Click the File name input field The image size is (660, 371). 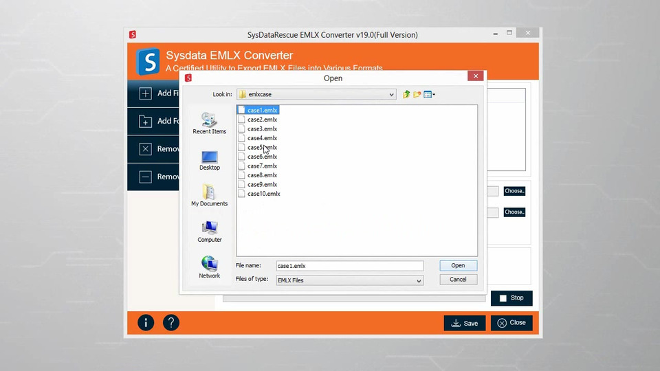coord(350,266)
